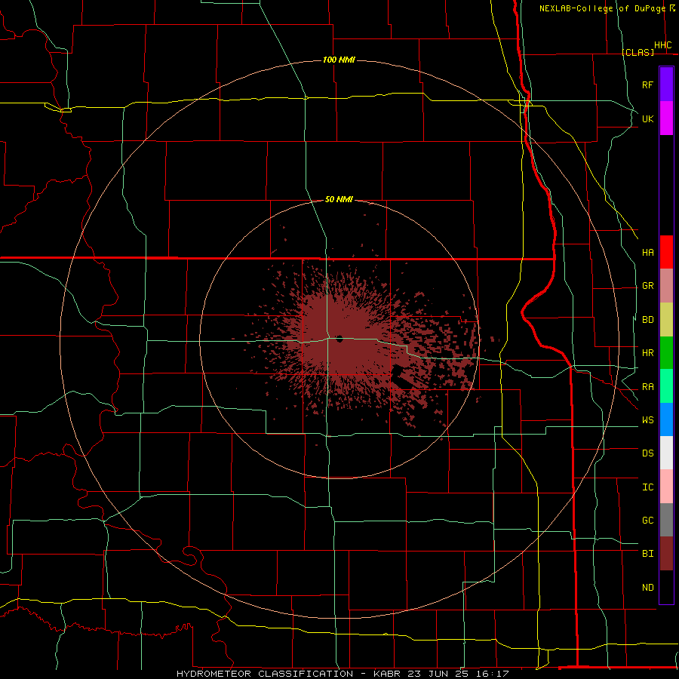Click the GC legend label
This screenshot has width=679, height=679.
[x=647, y=520]
